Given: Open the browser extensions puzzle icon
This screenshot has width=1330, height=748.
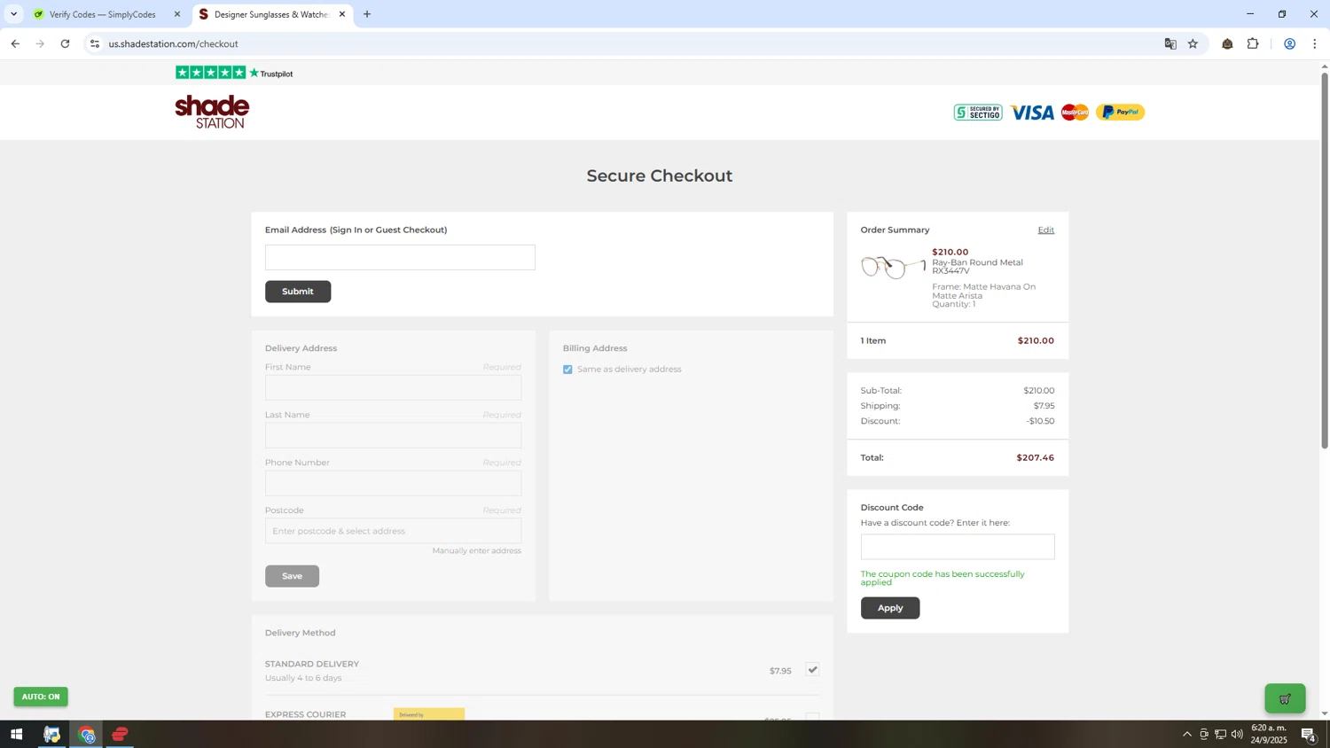Looking at the screenshot, I should click(1253, 43).
